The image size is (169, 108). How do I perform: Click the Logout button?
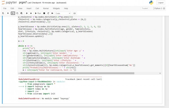(x=161, y=3)
